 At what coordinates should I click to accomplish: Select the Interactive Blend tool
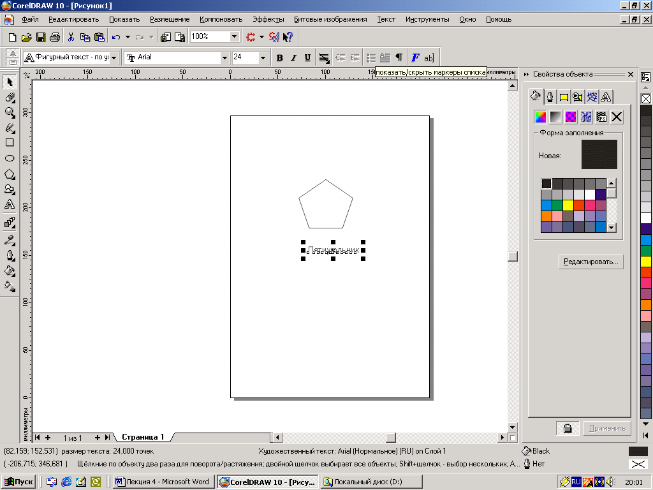(x=10, y=222)
